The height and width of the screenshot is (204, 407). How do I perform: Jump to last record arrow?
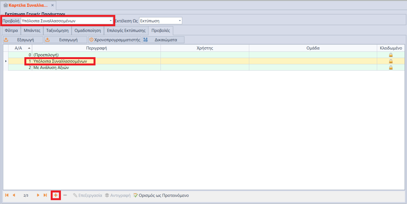45,195
